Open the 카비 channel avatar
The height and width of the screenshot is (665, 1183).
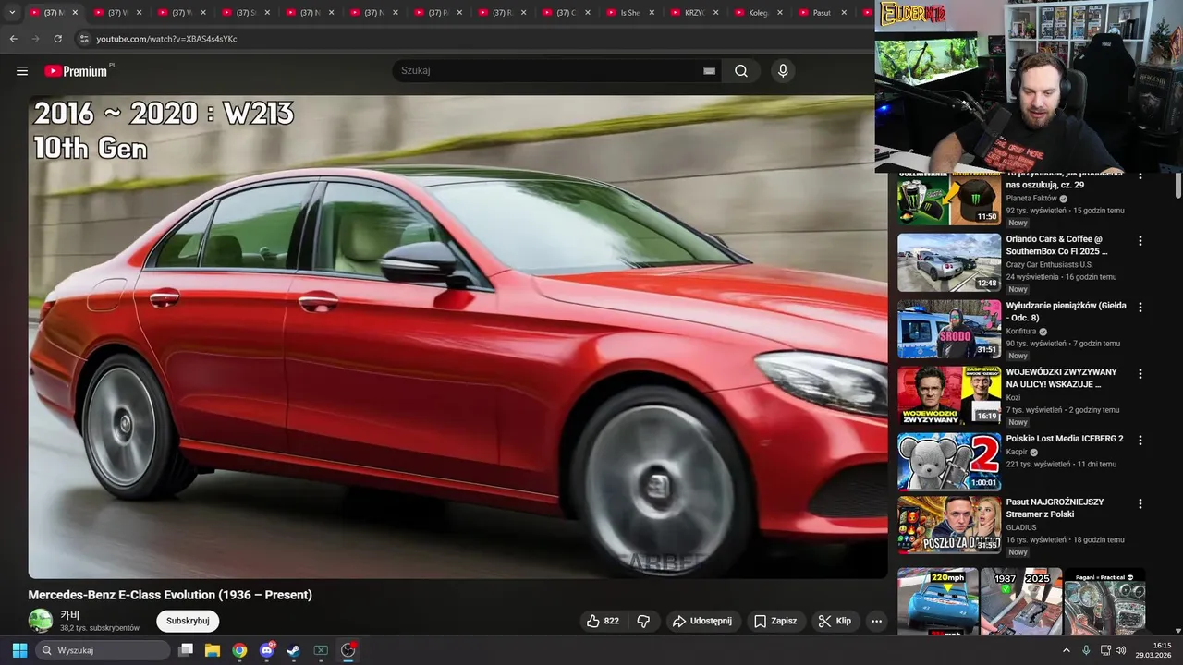tap(41, 621)
